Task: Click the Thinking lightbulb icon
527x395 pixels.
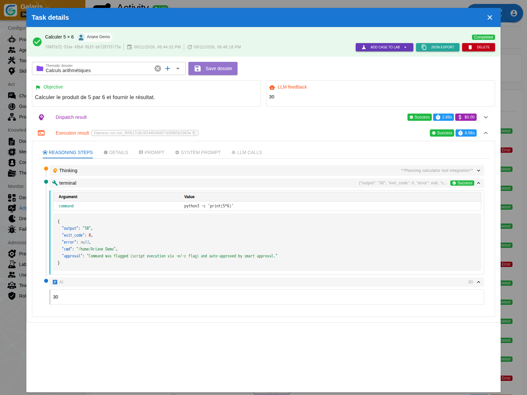Action: (x=55, y=171)
